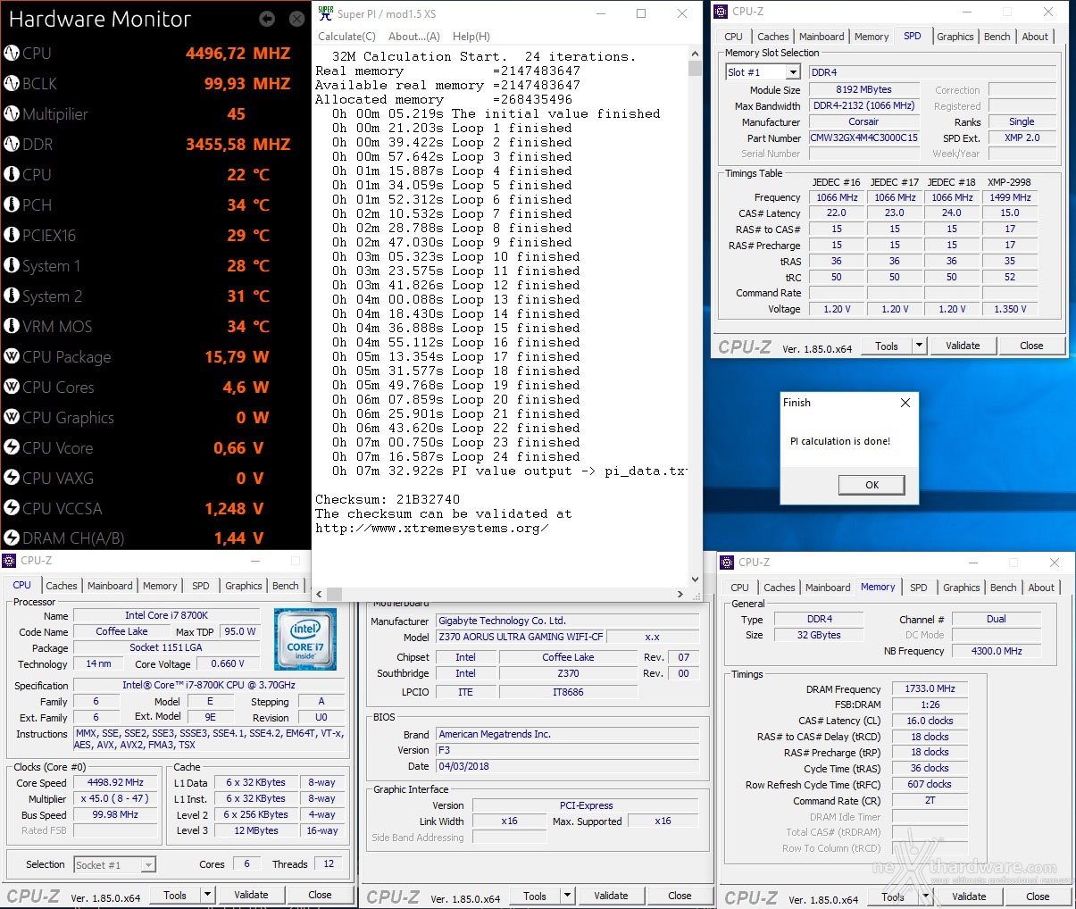Click the Checksum: 21B32740 line
This screenshot has width=1076, height=909.
pyautogui.click(x=388, y=499)
